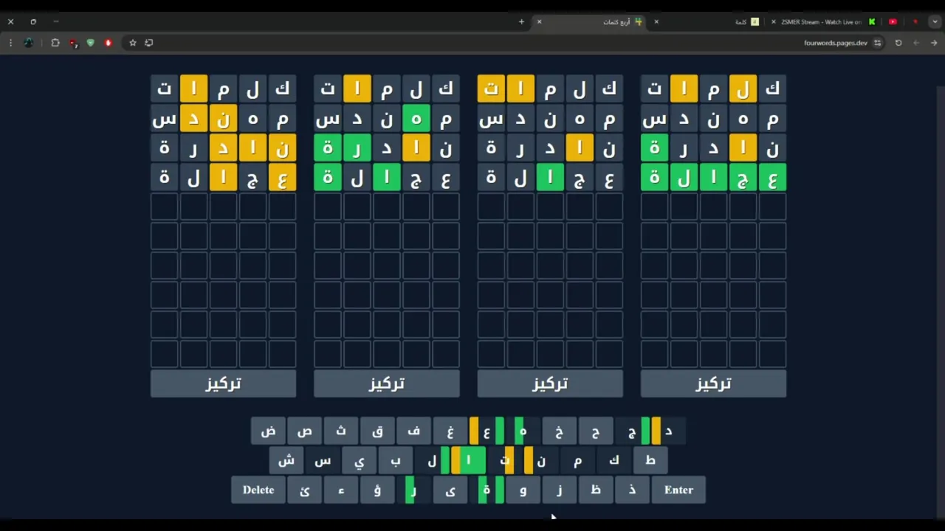Close the ZSMER Stream tab
The image size is (945, 531).
tap(774, 21)
